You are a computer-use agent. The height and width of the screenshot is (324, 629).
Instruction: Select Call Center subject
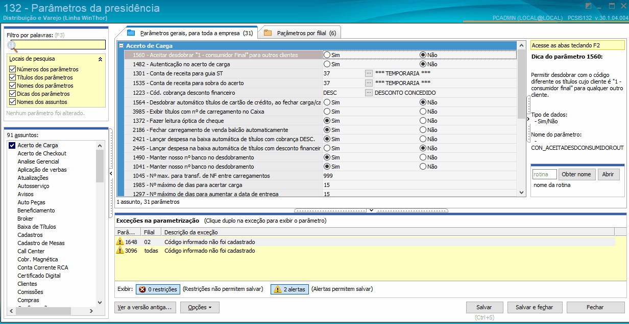31,251
